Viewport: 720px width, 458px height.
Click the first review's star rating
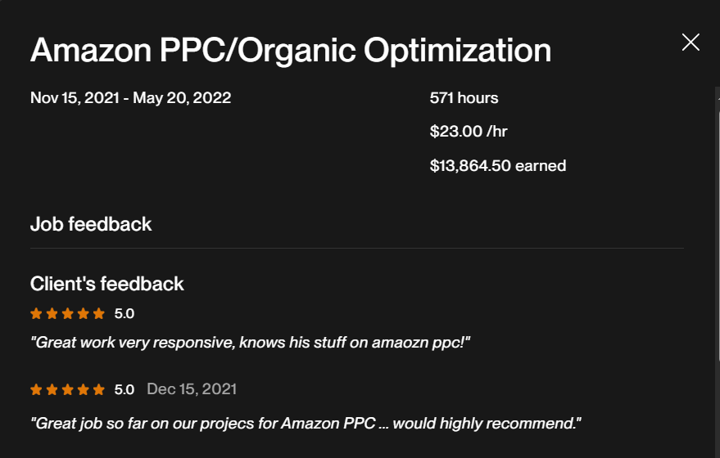point(67,313)
